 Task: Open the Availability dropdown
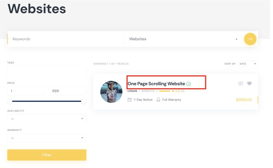tap(47, 119)
